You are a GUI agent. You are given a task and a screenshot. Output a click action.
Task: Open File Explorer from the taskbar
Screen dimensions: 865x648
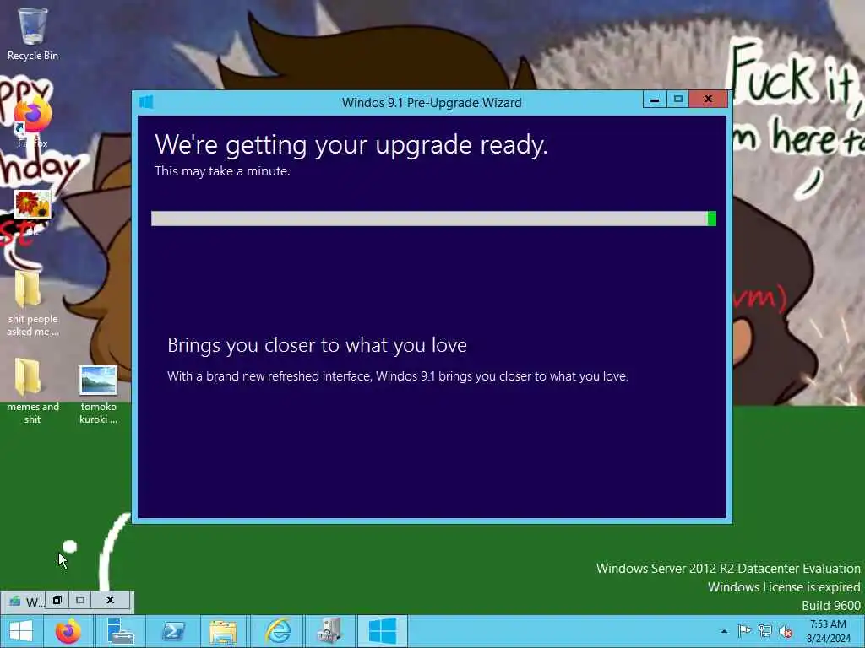(x=223, y=631)
